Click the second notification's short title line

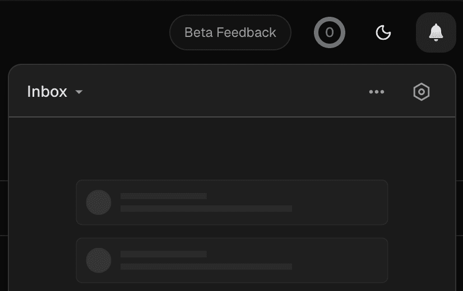(163, 254)
